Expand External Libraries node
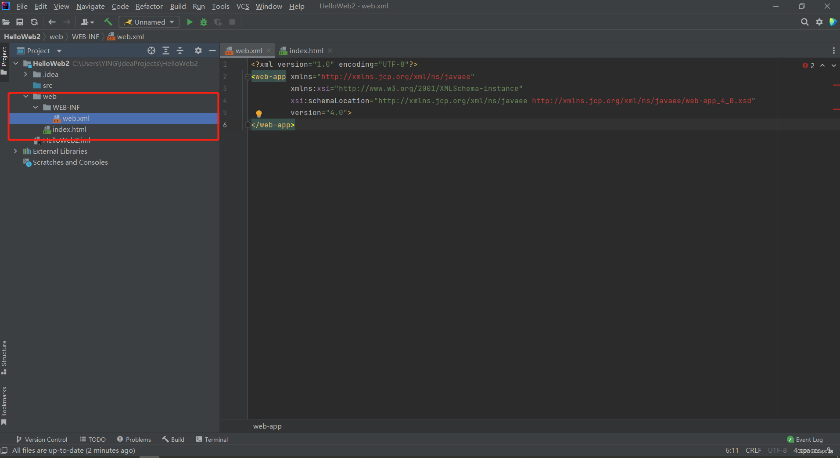Viewport: 840px width, 458px height. [16, 151]
